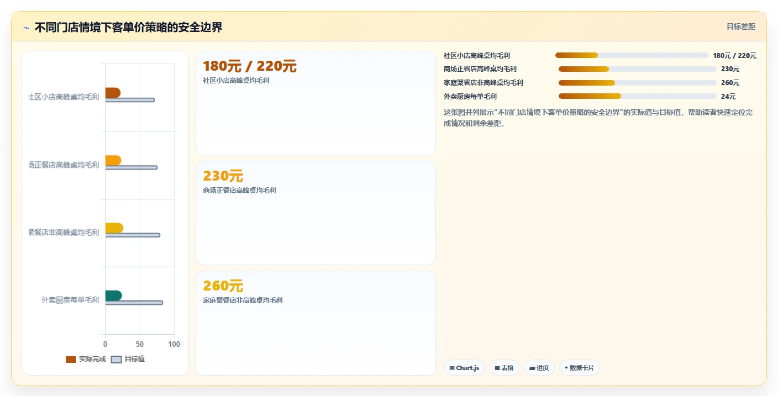Click the description paragraph starting 这张图并列展示
This screenshot has width=778, height=396.
click(x=598, y=118)
